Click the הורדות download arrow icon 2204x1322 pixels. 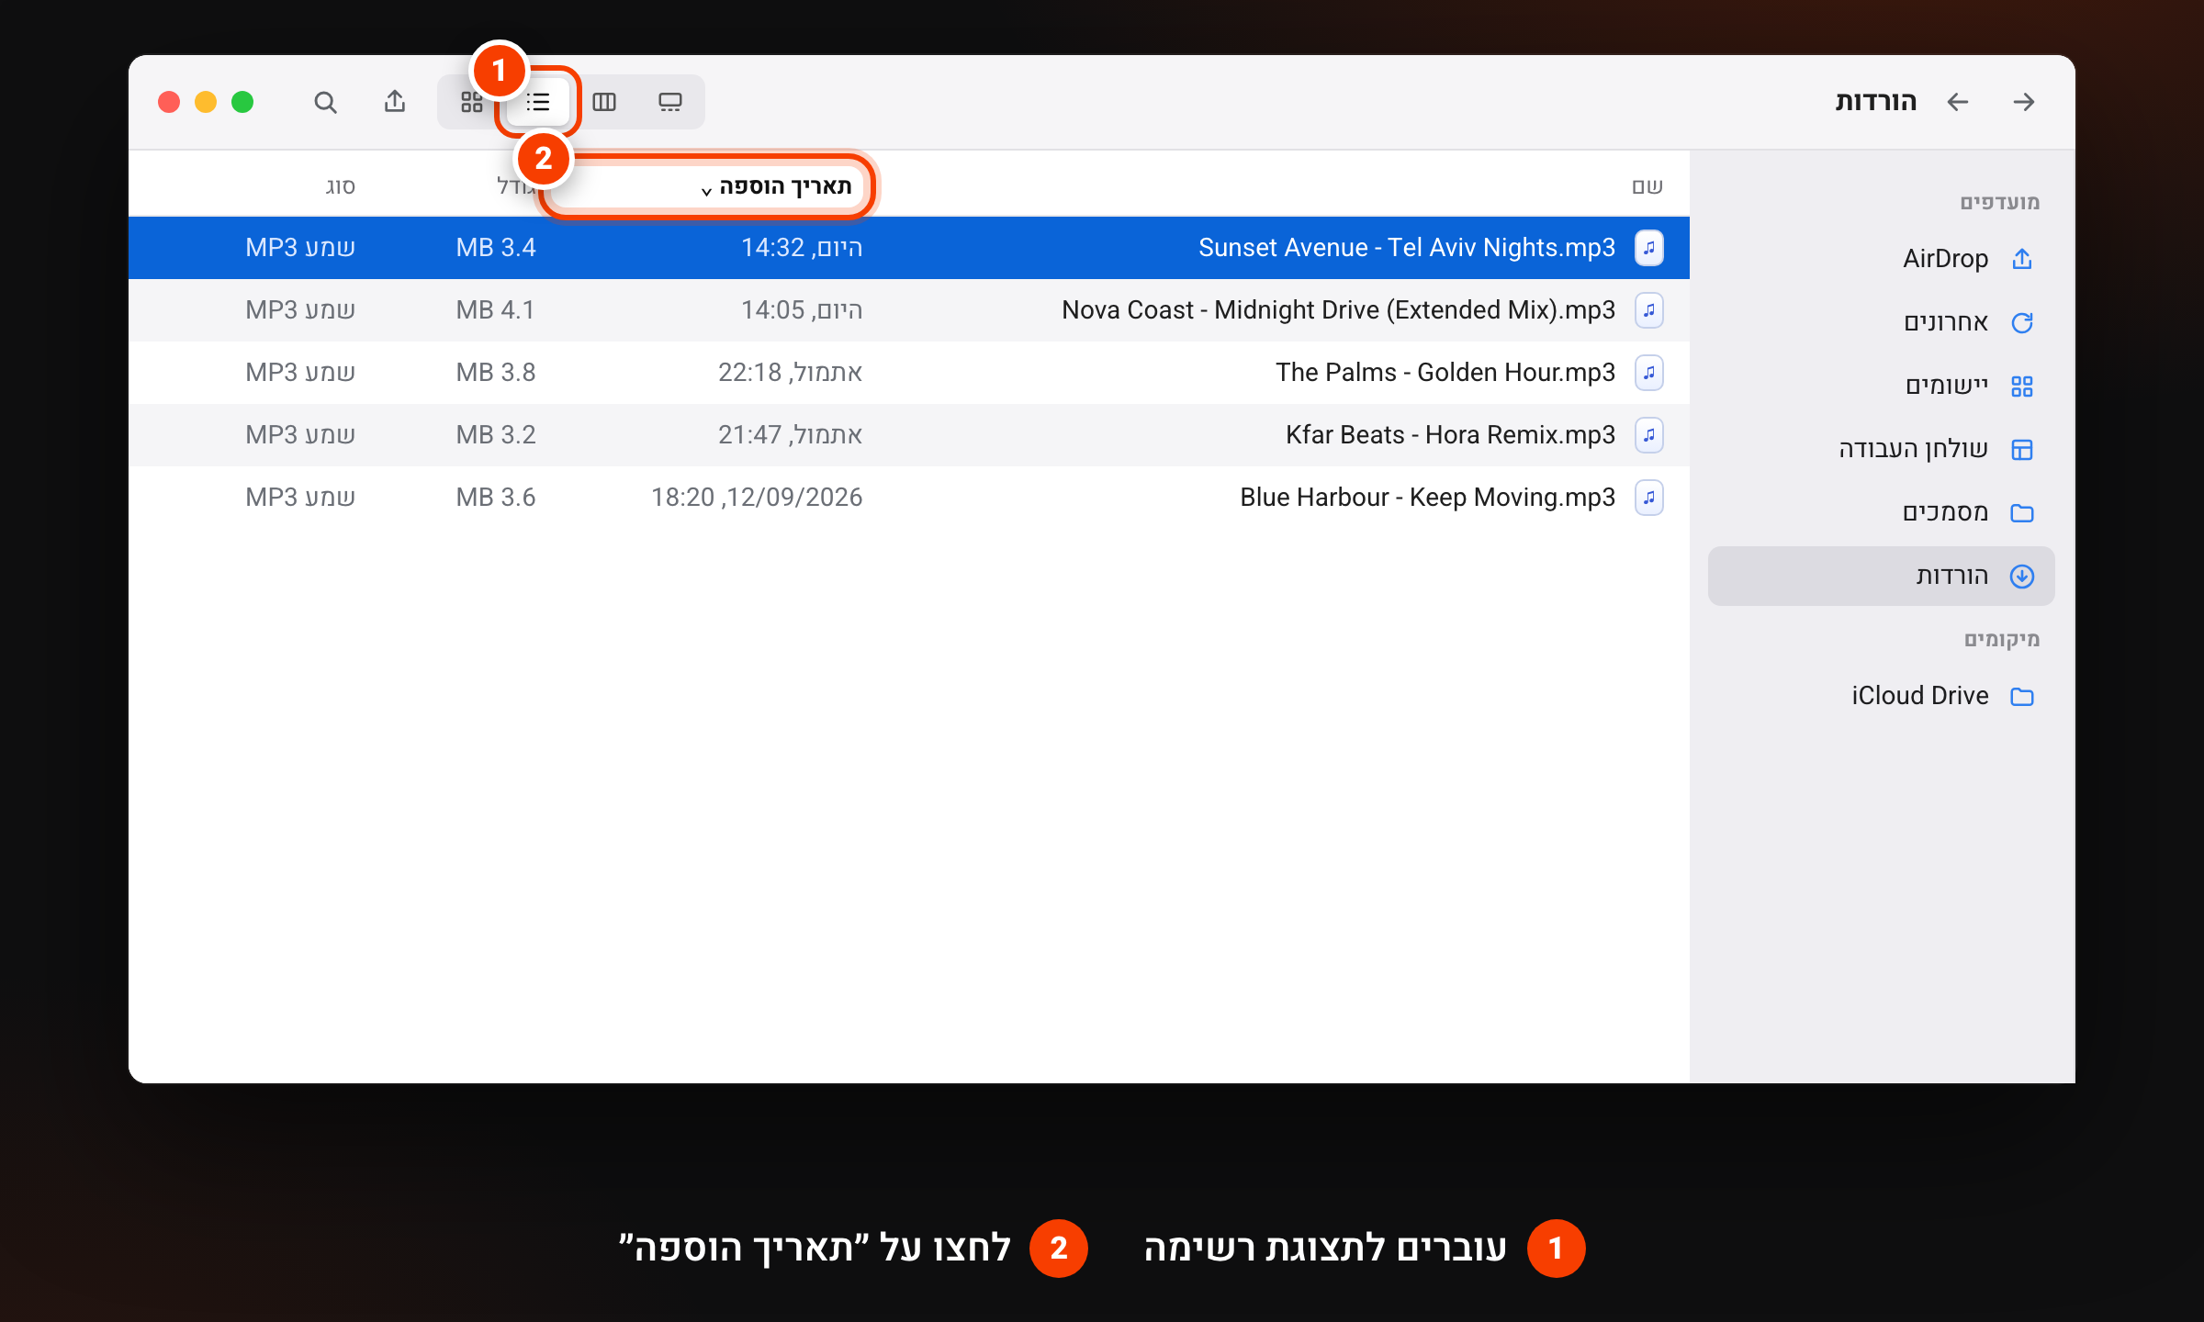[x=2022, y=576]
